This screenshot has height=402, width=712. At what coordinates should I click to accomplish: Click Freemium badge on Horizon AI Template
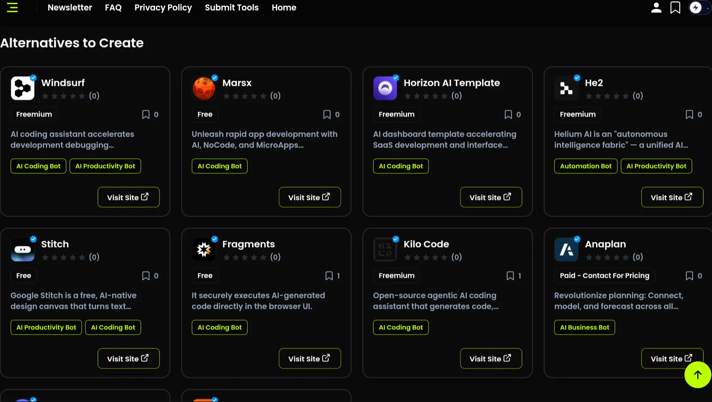(x=397, y=115)
